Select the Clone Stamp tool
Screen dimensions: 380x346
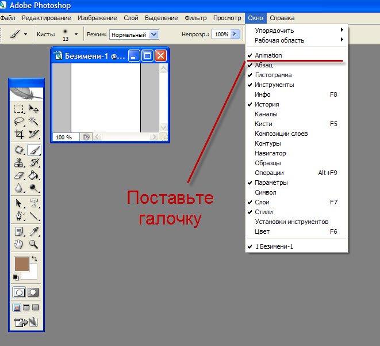click(19, 162)
